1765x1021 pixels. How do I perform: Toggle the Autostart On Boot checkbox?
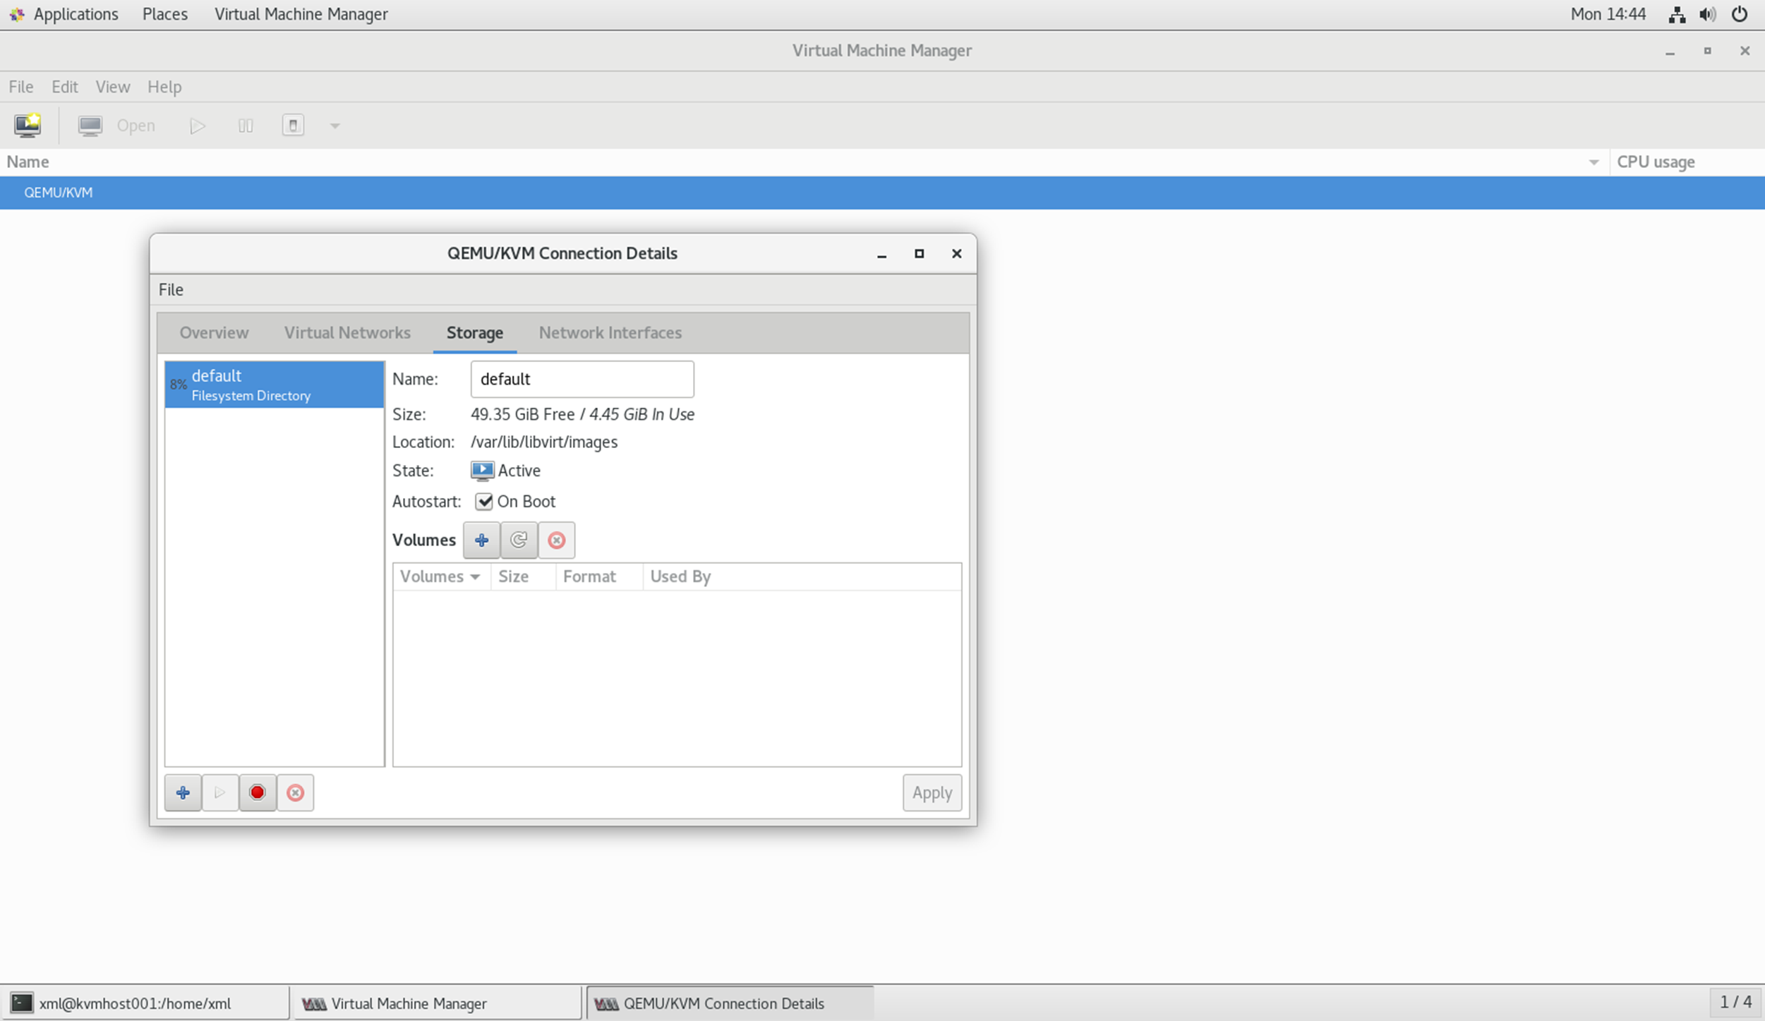tap(483, 501)
